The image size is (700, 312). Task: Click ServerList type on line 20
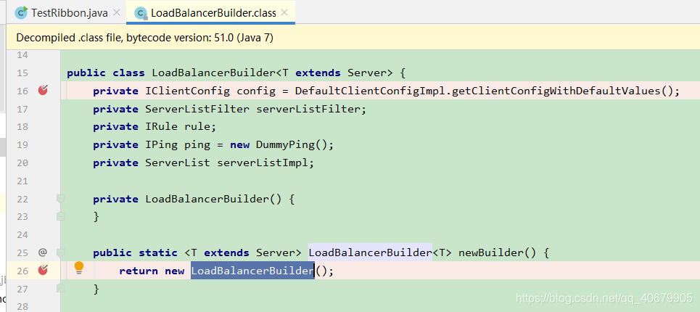(x=178, y=163)
